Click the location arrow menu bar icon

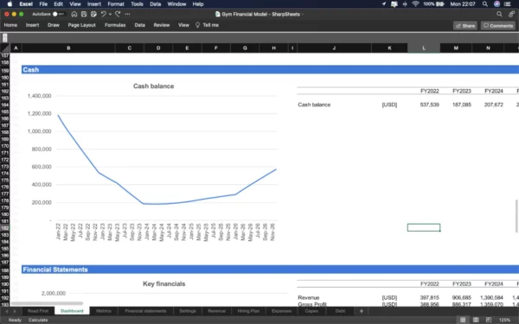tap(383, 4)
